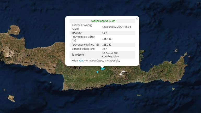The height and width of the screenshot is (113, 201).
Task: Click the 'Εστιακό Βάθος [km]' label
Action: click(83, 49)
